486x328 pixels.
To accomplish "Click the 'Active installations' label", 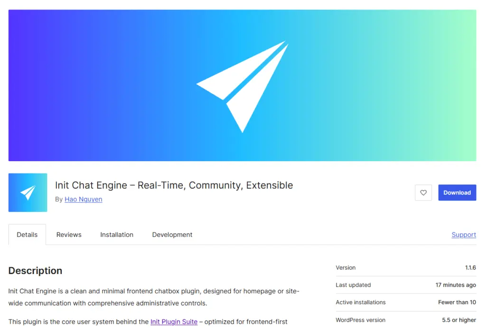I will click(x=361, y=302).
